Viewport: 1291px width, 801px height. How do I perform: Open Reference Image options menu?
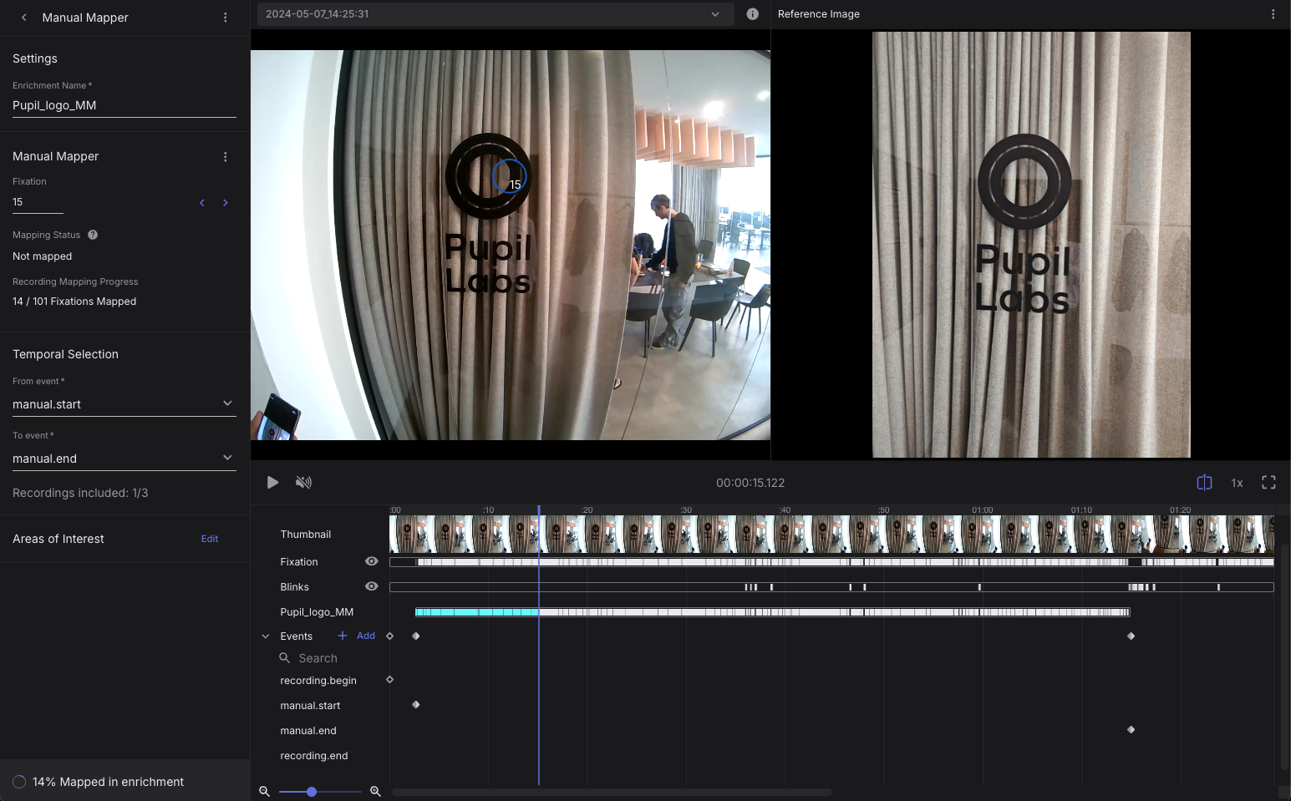1273,14
